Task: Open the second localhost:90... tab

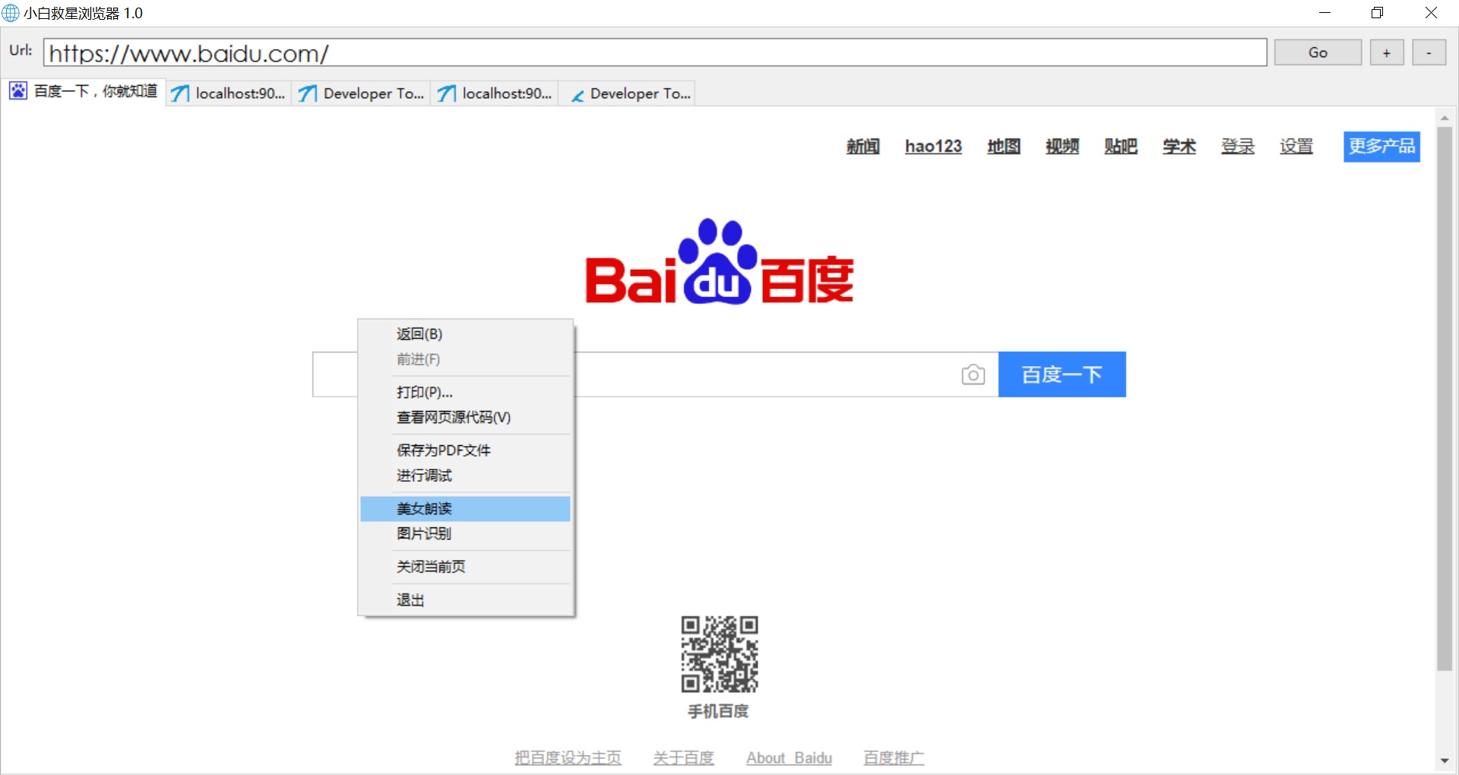Action: [495, 93]
